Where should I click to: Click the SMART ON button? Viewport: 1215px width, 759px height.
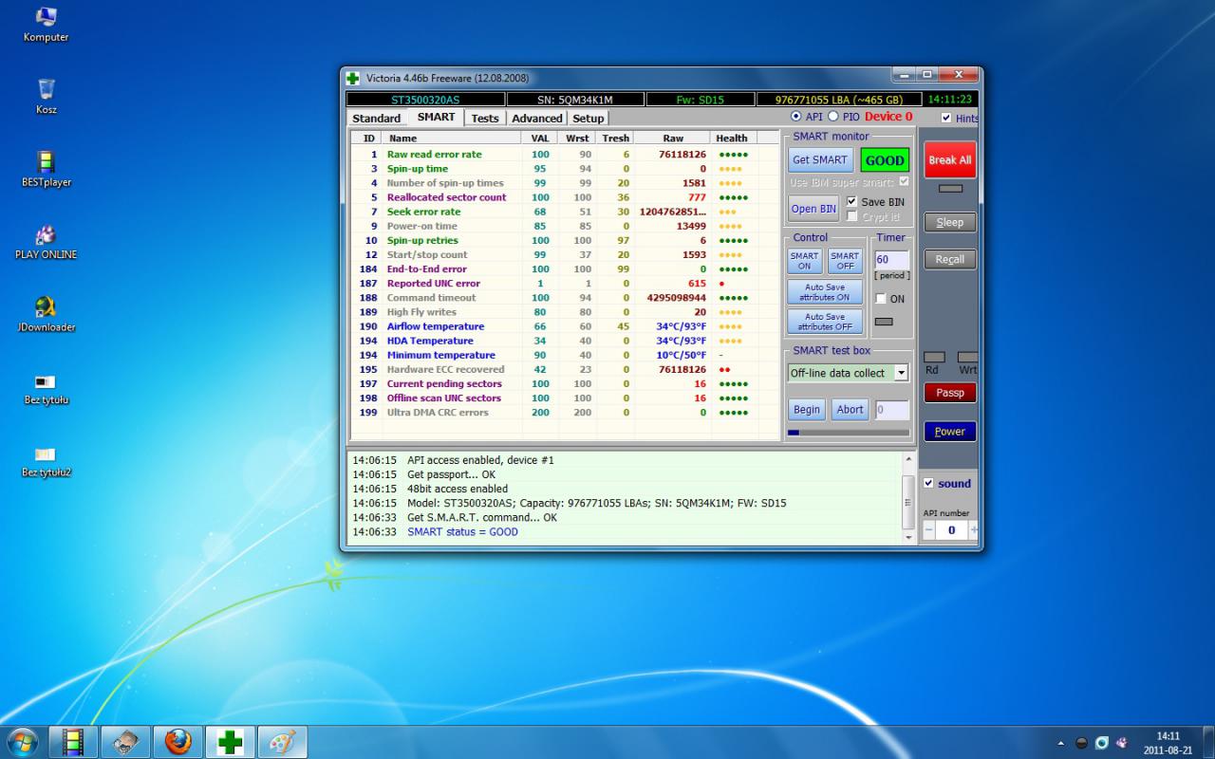[804, 261]
